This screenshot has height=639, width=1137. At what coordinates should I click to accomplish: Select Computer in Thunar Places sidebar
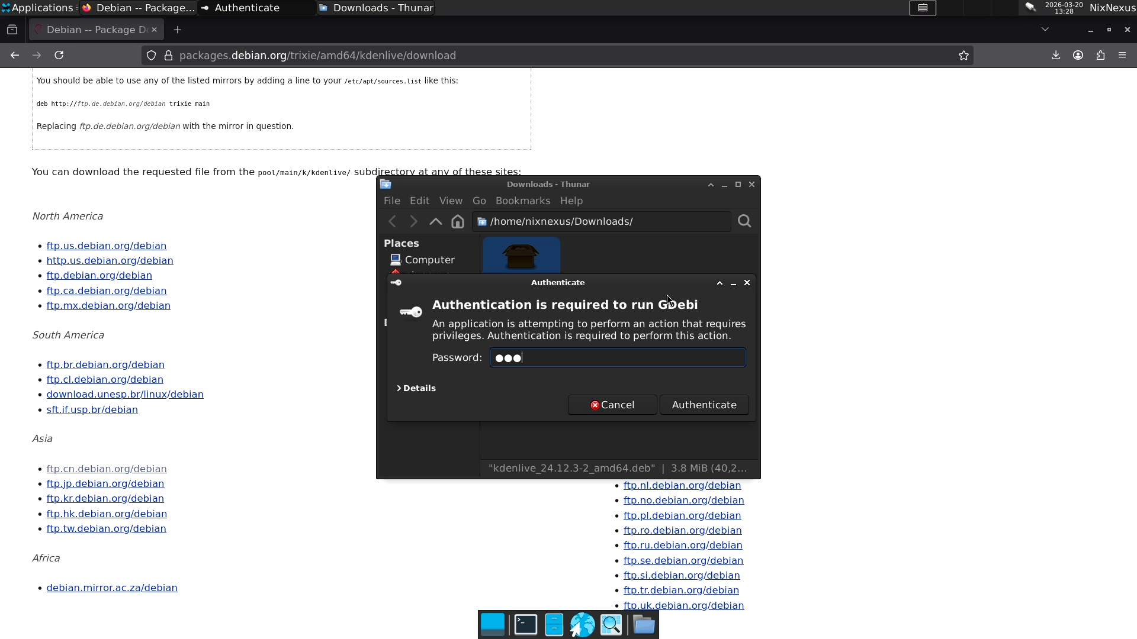(x=423, y=260)
